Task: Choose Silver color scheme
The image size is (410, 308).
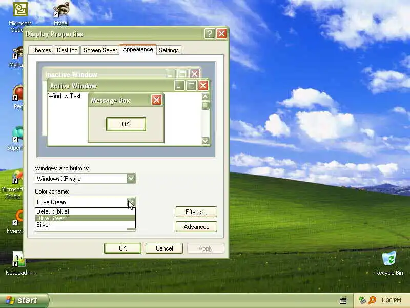Action: point(85,225)
